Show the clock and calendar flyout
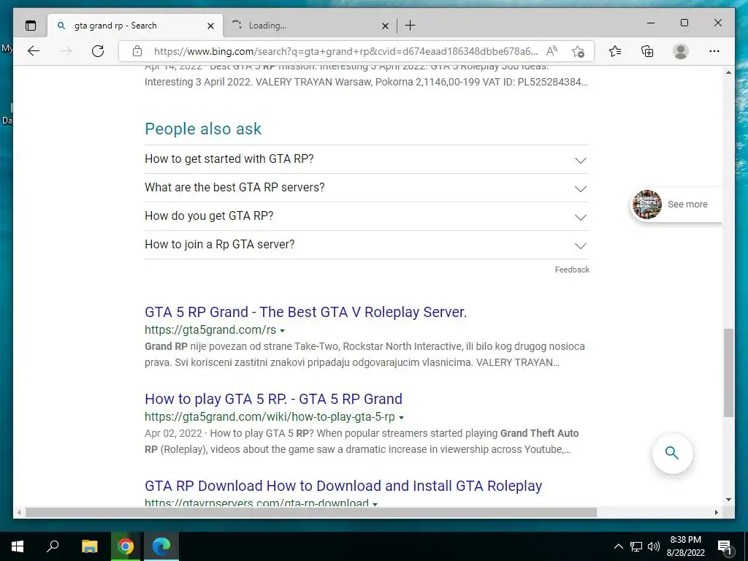 [685, 546]
